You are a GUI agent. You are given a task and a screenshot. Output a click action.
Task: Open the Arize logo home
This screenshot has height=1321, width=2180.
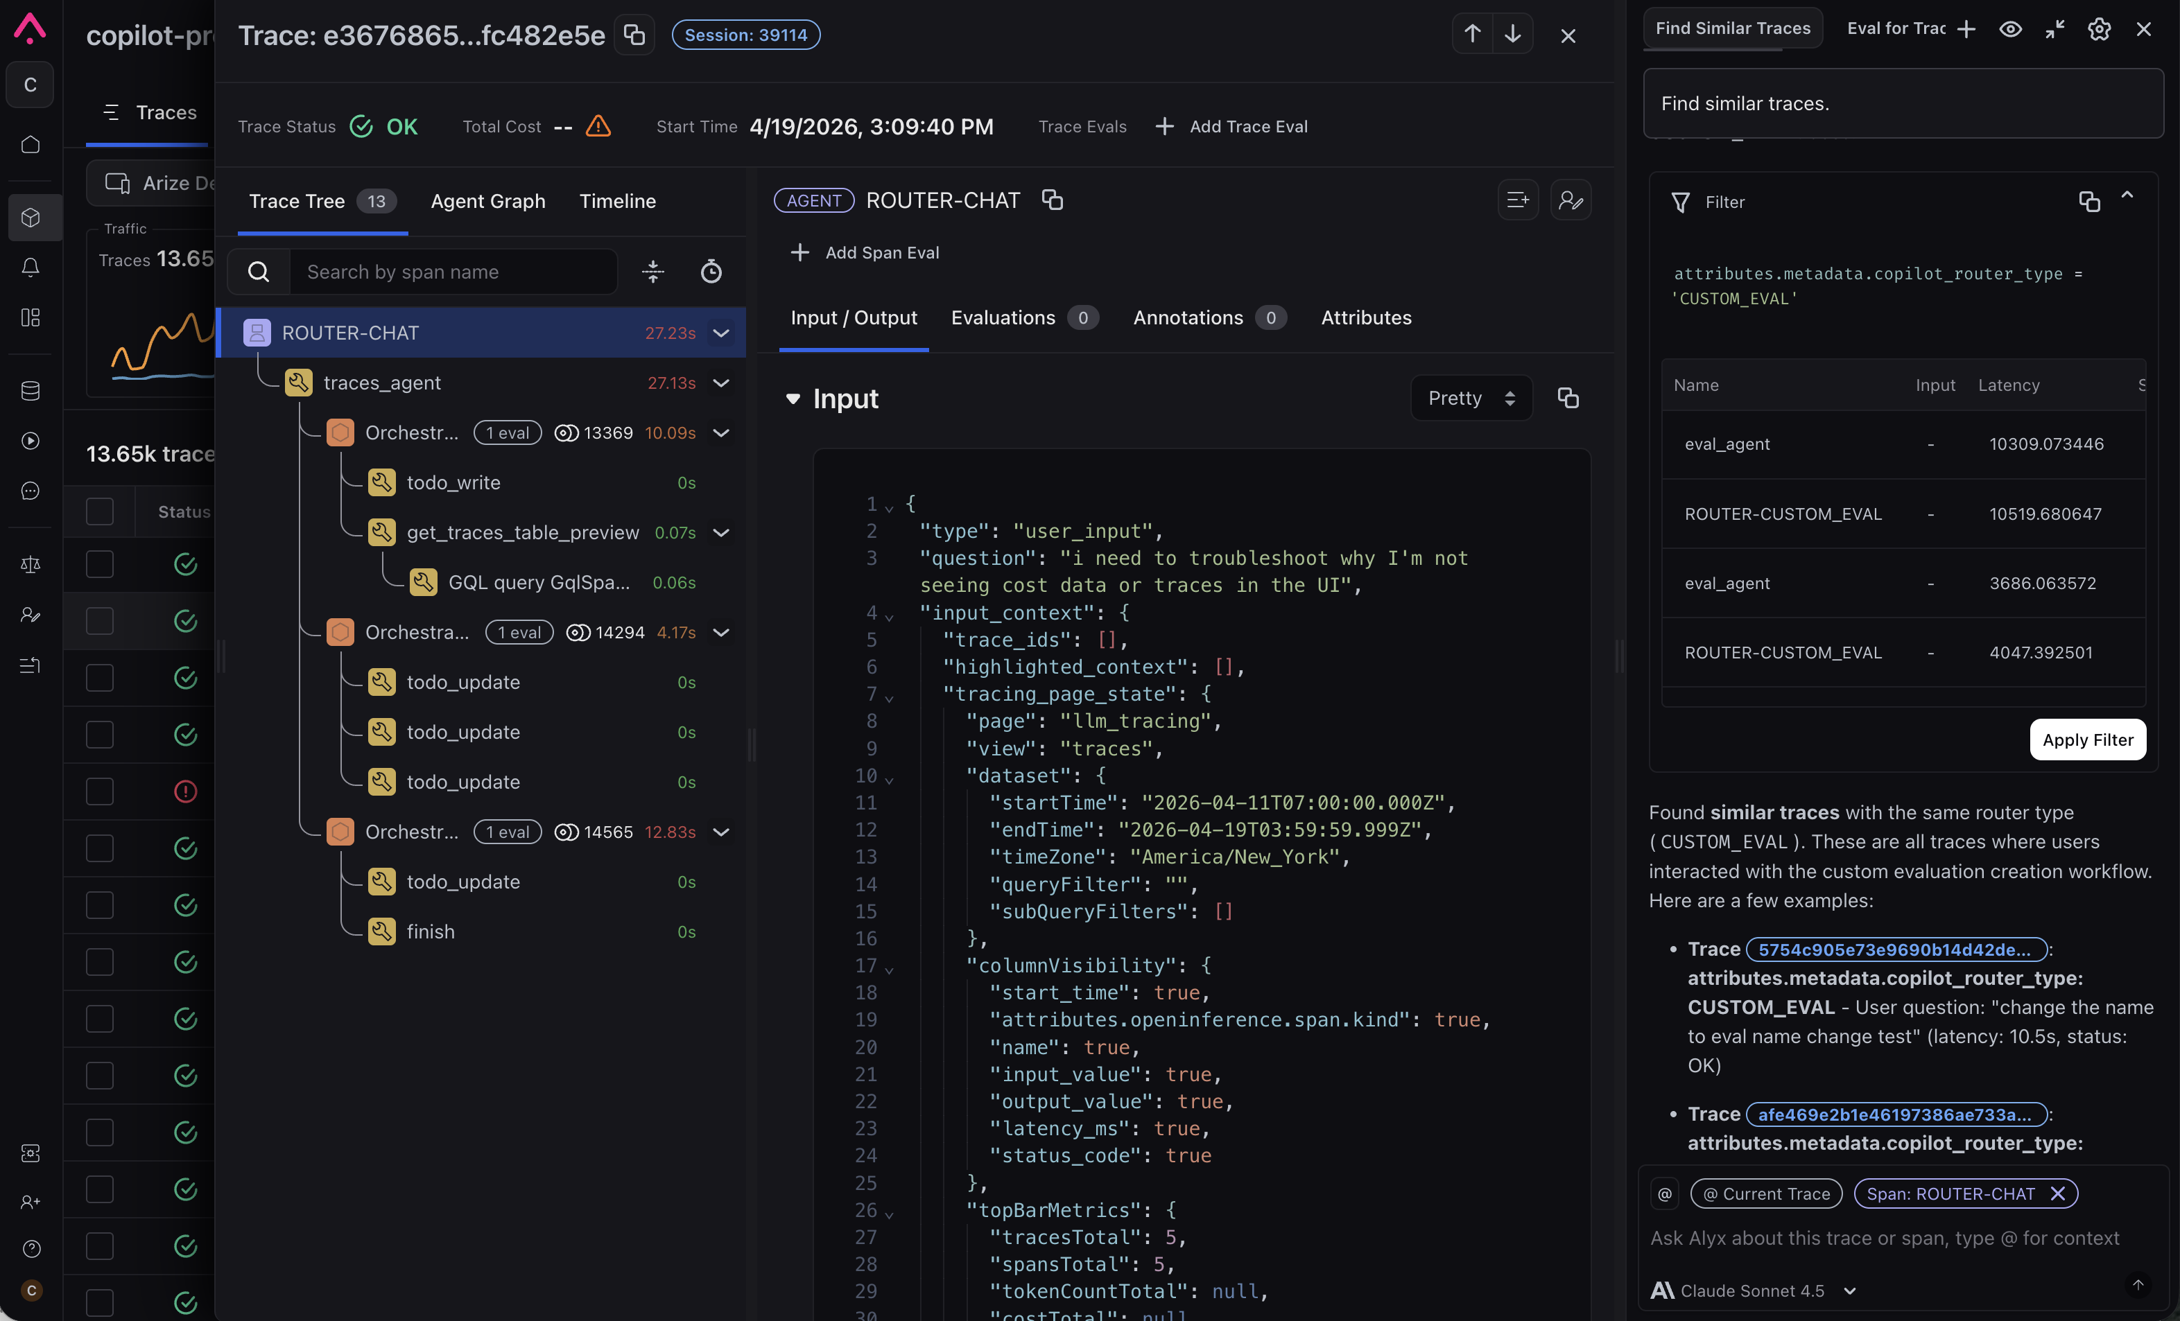pos(30,28)
